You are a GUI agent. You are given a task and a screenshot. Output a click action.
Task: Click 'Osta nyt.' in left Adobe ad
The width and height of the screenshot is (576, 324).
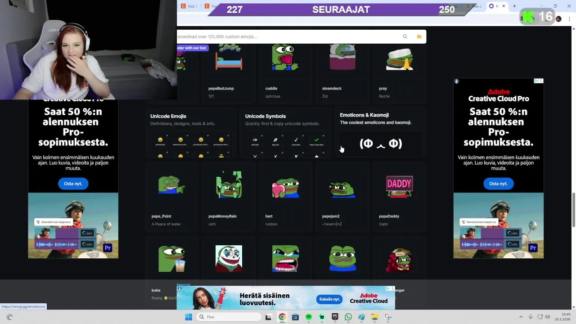click(x=73, y=184)
